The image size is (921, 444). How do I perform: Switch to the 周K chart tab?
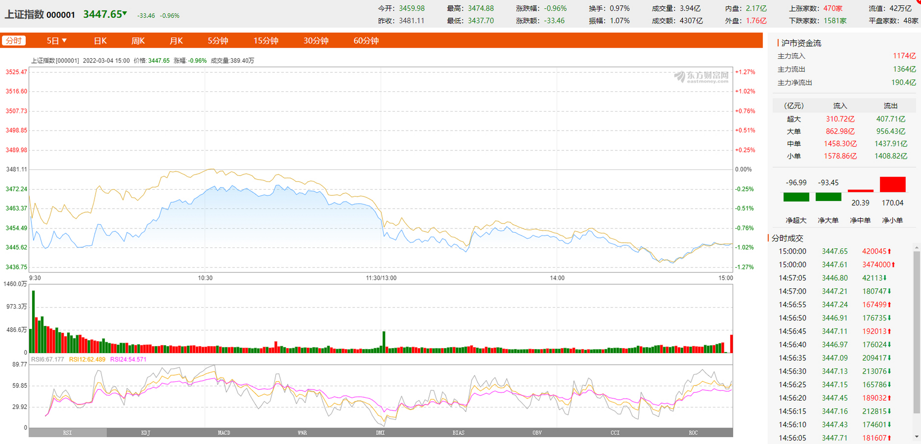(x=138, y=41)
